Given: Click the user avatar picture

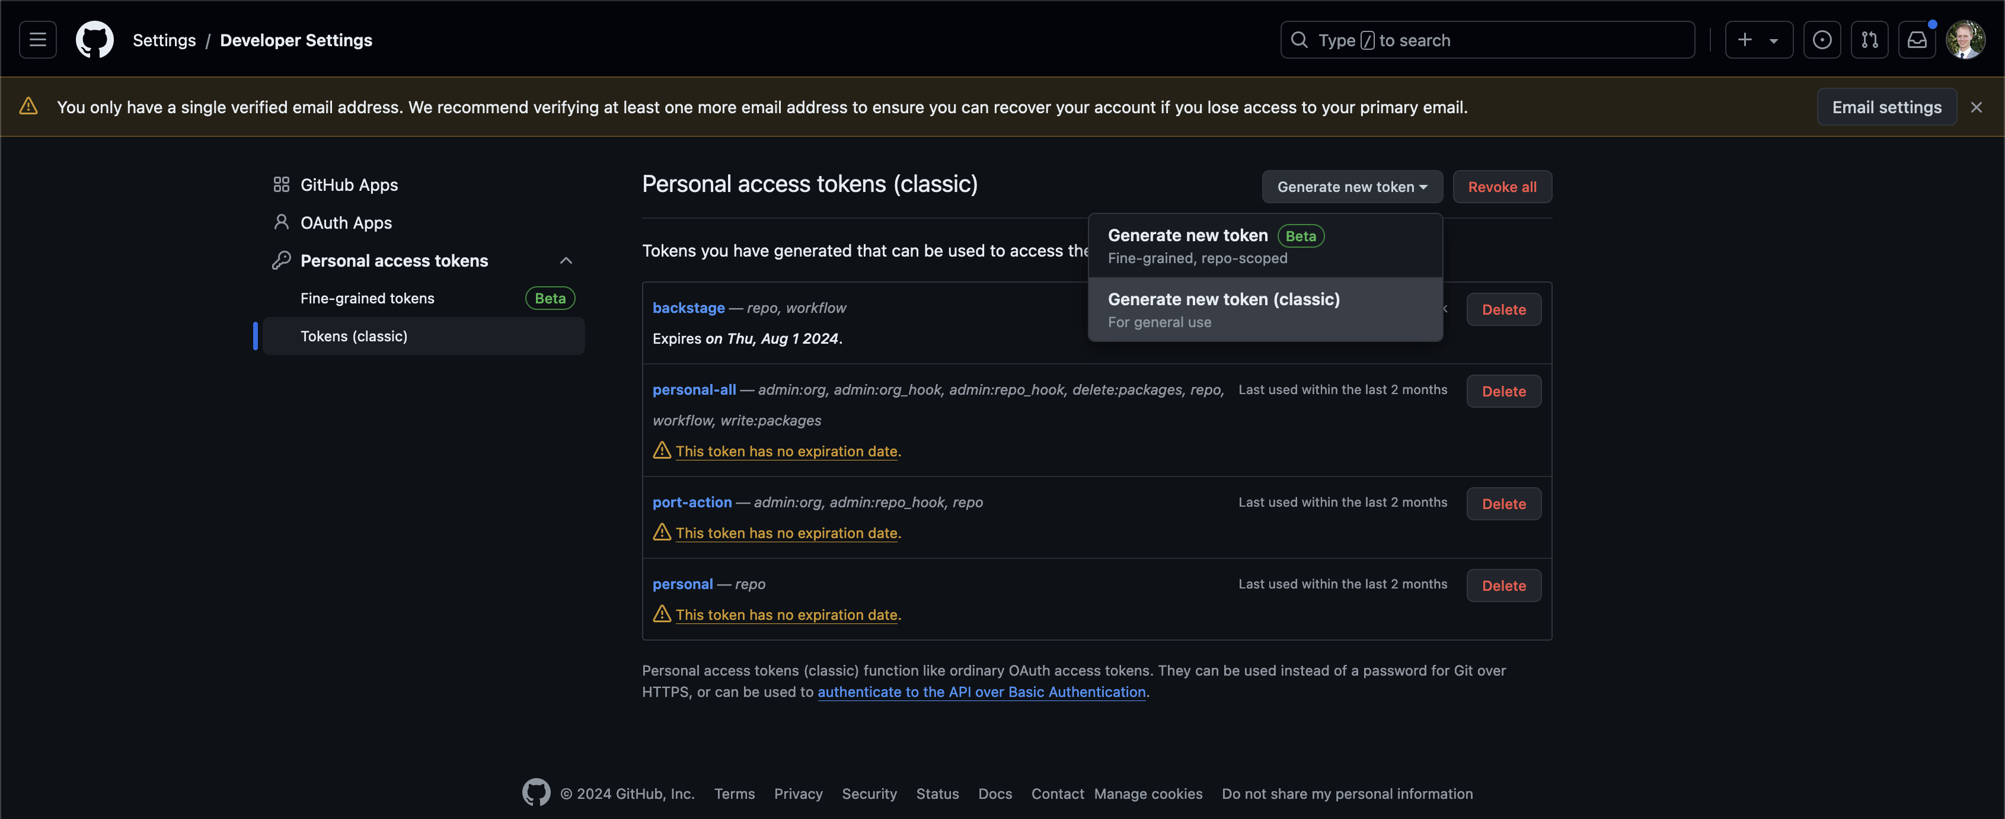Looking at the screenshot, I should pyautogui.click(x=1965, y=40).
